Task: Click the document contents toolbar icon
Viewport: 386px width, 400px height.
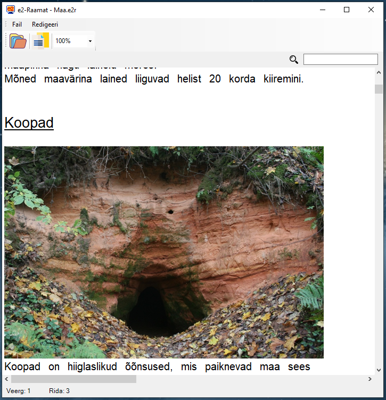Action: [40, 41]
